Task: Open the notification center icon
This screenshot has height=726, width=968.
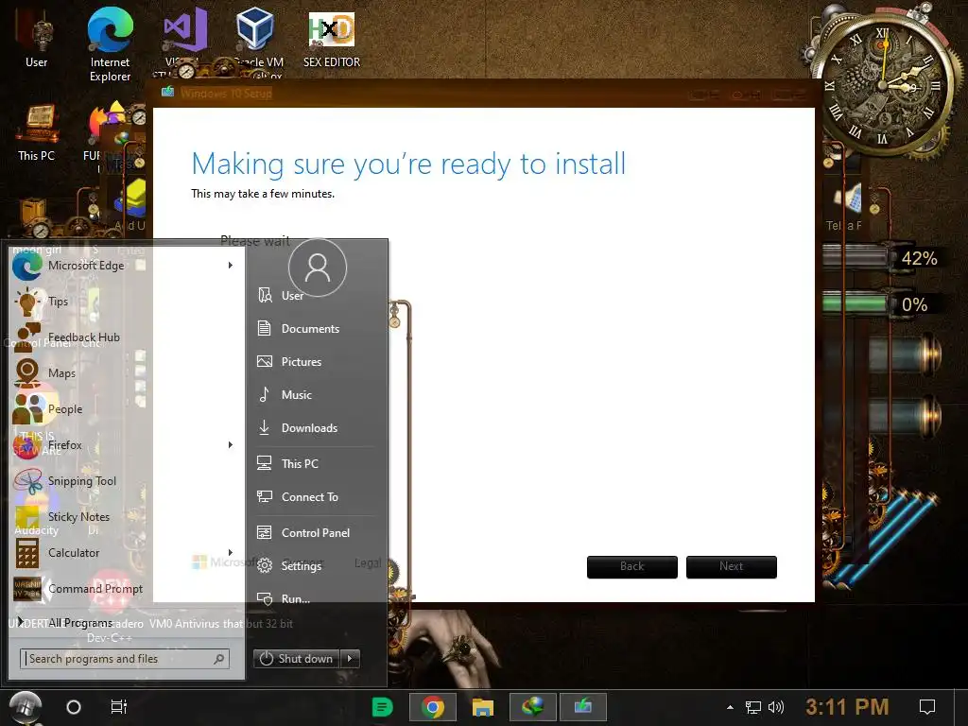Action: coord(927,707)
